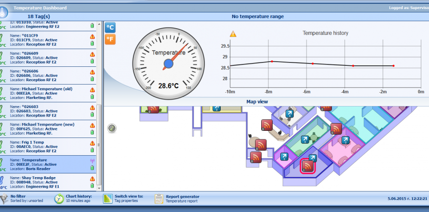Screen dimensions: 429x212
Task: Click warning icon on Michael Temperature (old) row
Action: pyautogui.click(x=92, y=90)
